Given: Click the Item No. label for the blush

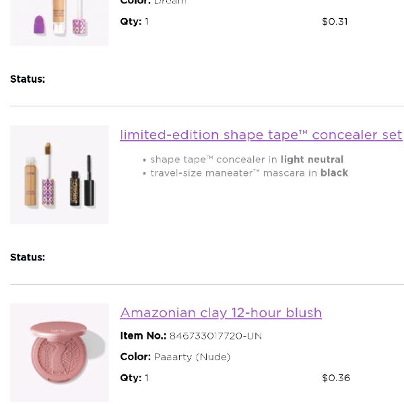Looking at the screenshot, I should click(x=143, y=336).
